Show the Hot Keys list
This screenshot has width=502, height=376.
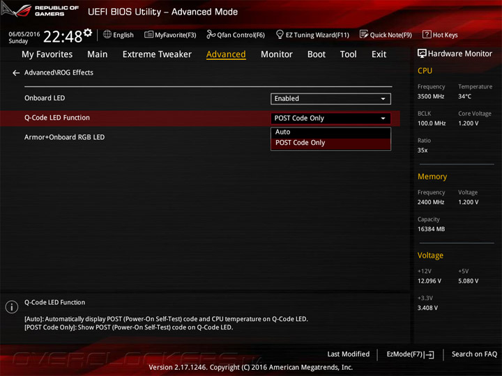[x=440, y=35]
